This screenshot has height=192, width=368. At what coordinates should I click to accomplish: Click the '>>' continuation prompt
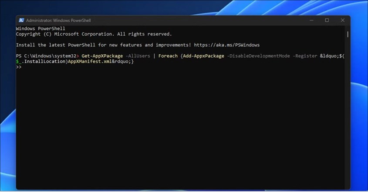pos(19,67)
